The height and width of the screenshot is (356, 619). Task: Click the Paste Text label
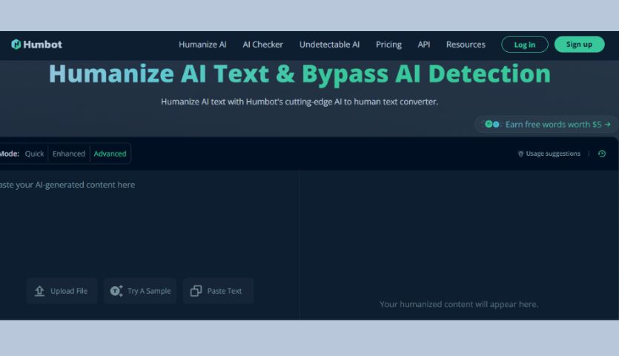(x=224, y=291)
